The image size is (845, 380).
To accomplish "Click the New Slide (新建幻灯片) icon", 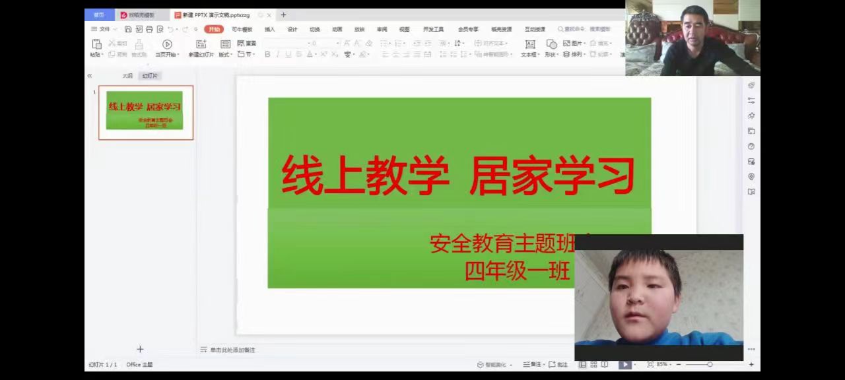I will point(200,45).
